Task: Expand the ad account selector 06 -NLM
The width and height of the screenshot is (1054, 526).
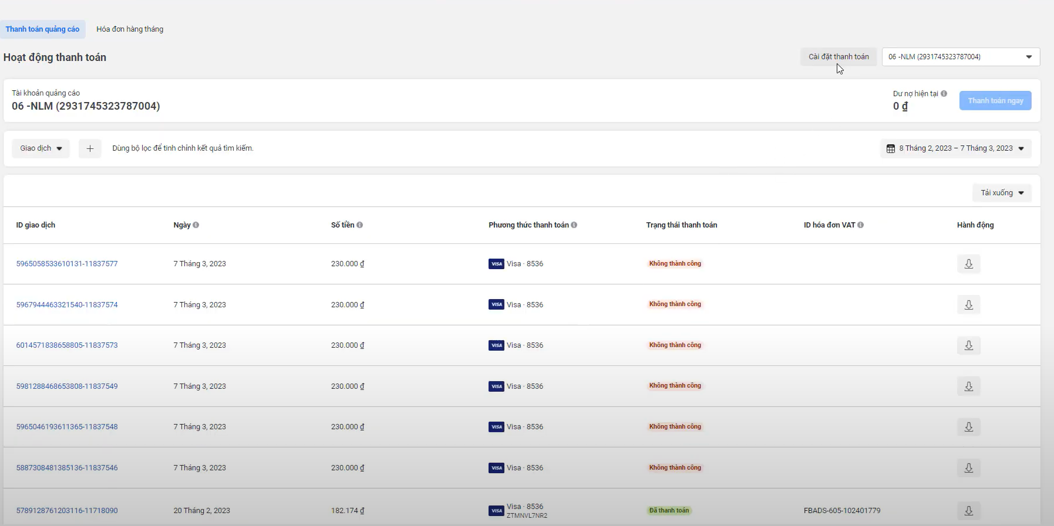Action: [x=961, y=57]
